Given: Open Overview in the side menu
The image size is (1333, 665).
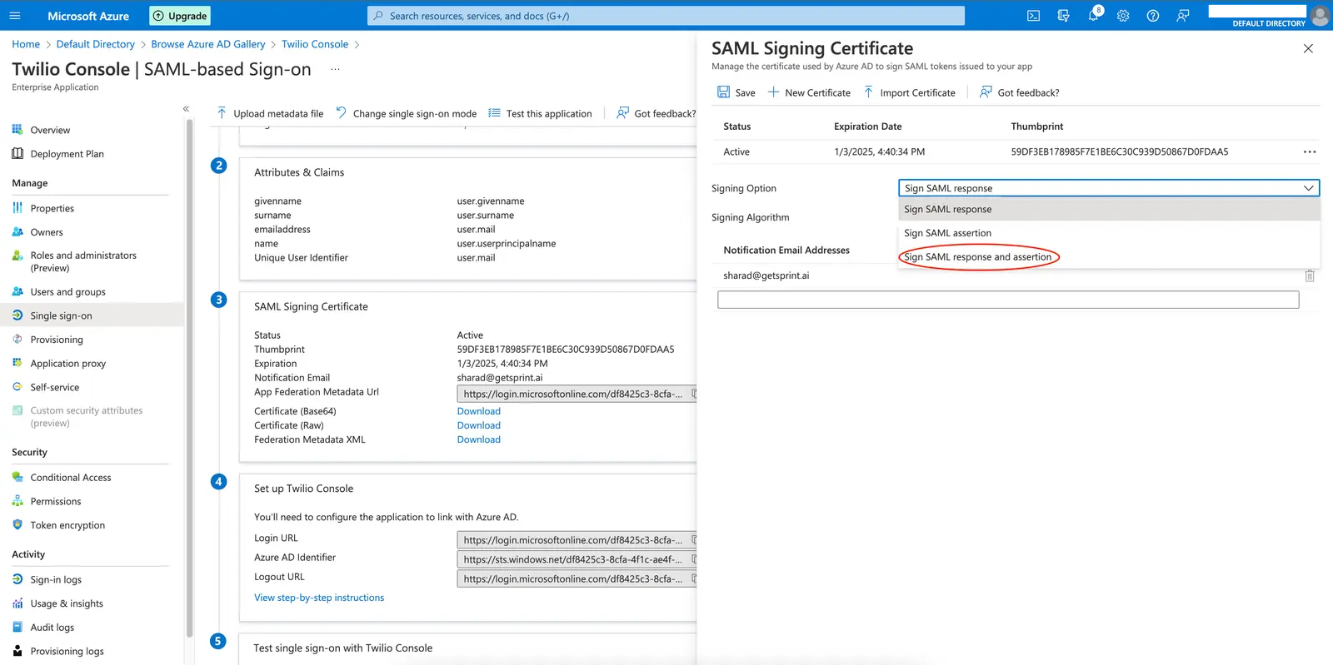Looking at the screenshot, I should click(50, 130).
